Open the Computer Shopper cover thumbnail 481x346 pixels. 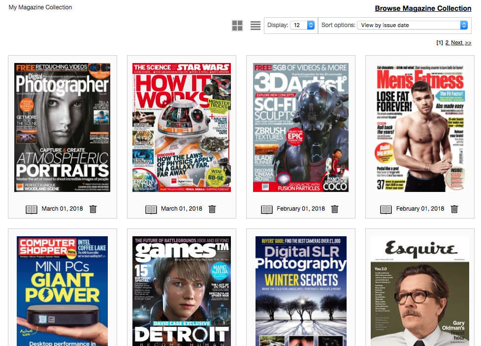click(x=62, y=291)
